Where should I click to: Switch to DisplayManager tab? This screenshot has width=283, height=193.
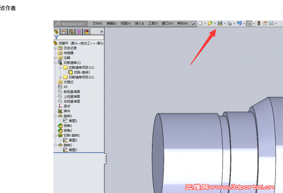[x=86, y=32]
